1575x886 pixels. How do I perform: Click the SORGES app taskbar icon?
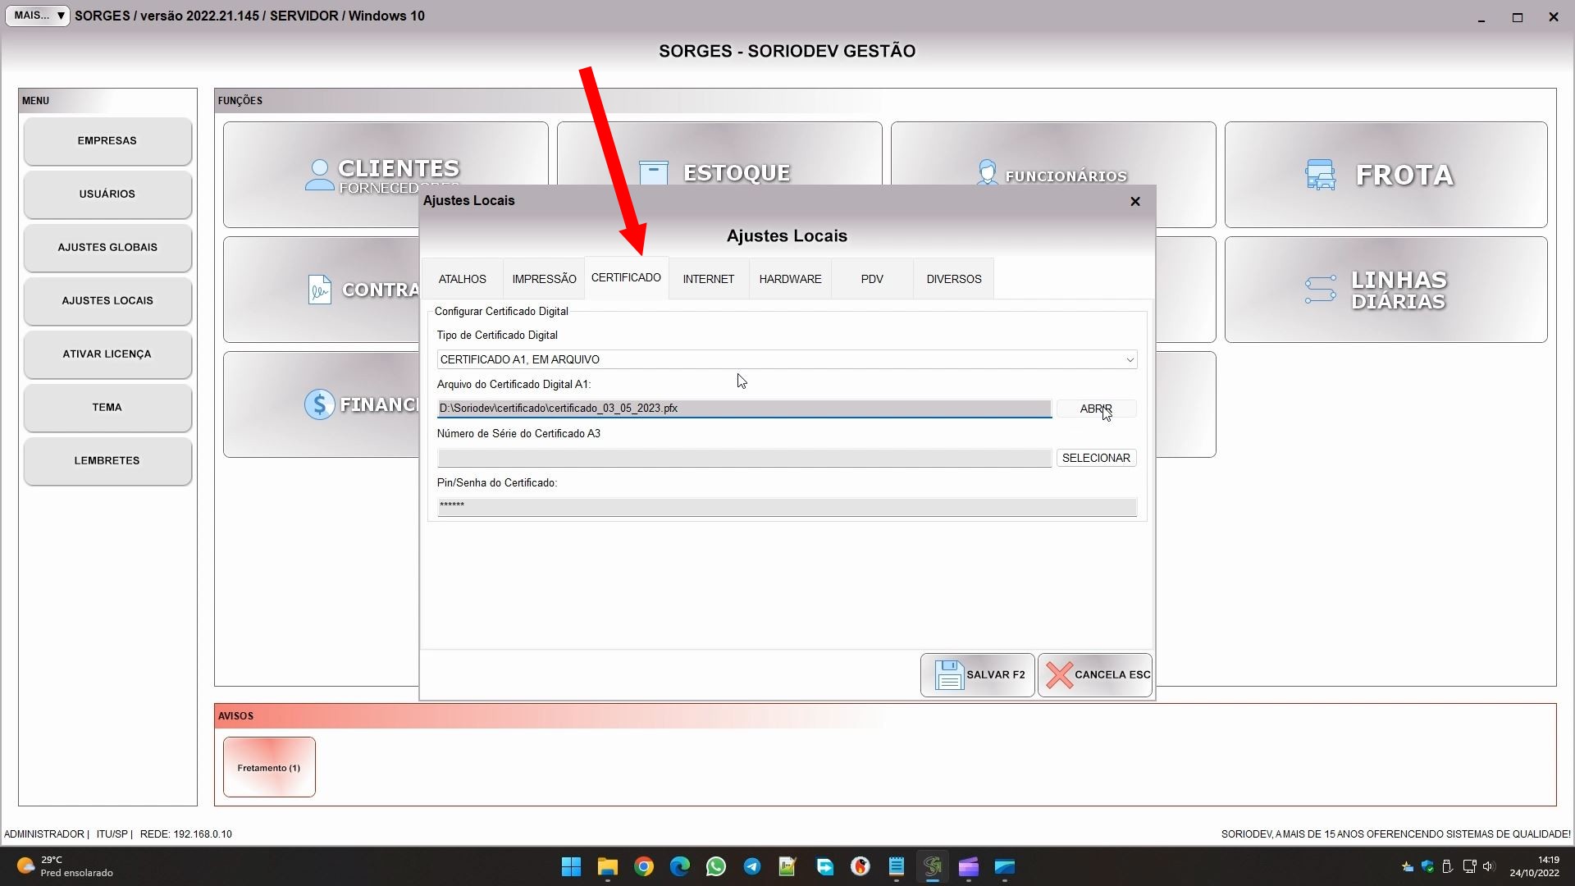pyautogui.click(x=933, y=866)
